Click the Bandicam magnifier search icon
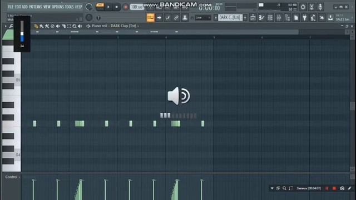The image size is (356, 200). [x=284, y=188]
